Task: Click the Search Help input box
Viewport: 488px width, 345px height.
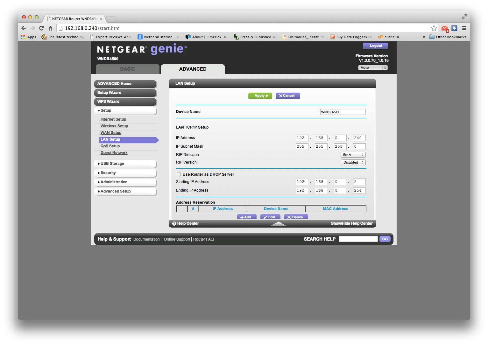Action: pyautogui.click(x=358, y=239)
